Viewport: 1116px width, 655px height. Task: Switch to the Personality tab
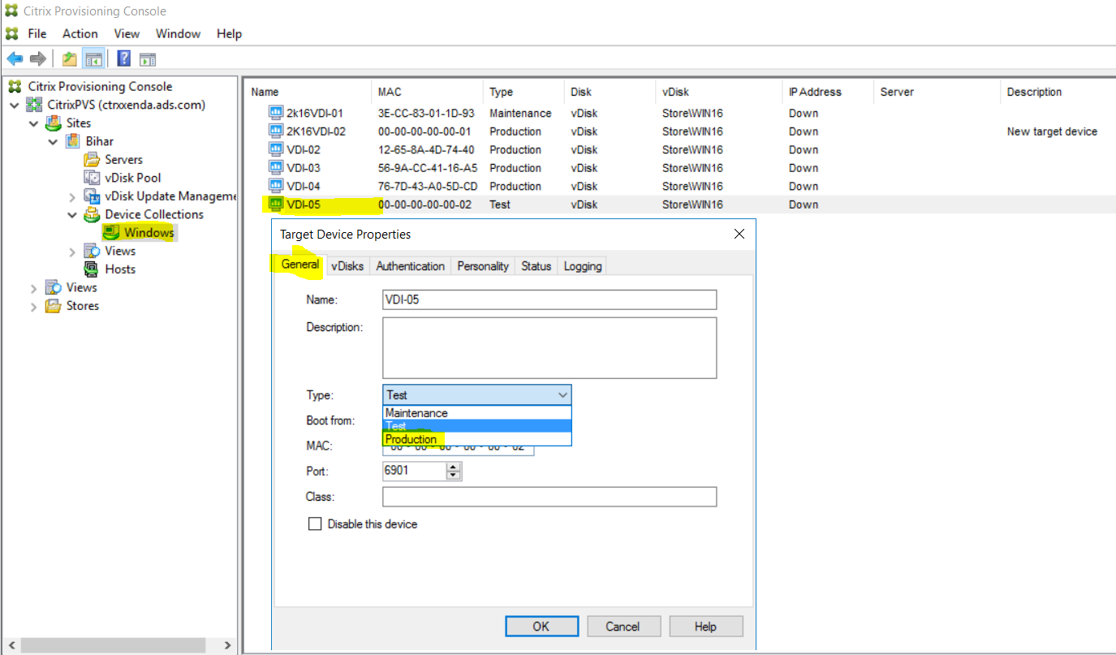click(483, 266)
